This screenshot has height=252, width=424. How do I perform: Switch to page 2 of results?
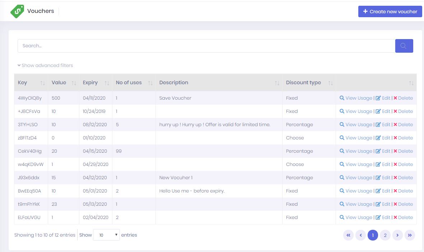coord(385,235)
